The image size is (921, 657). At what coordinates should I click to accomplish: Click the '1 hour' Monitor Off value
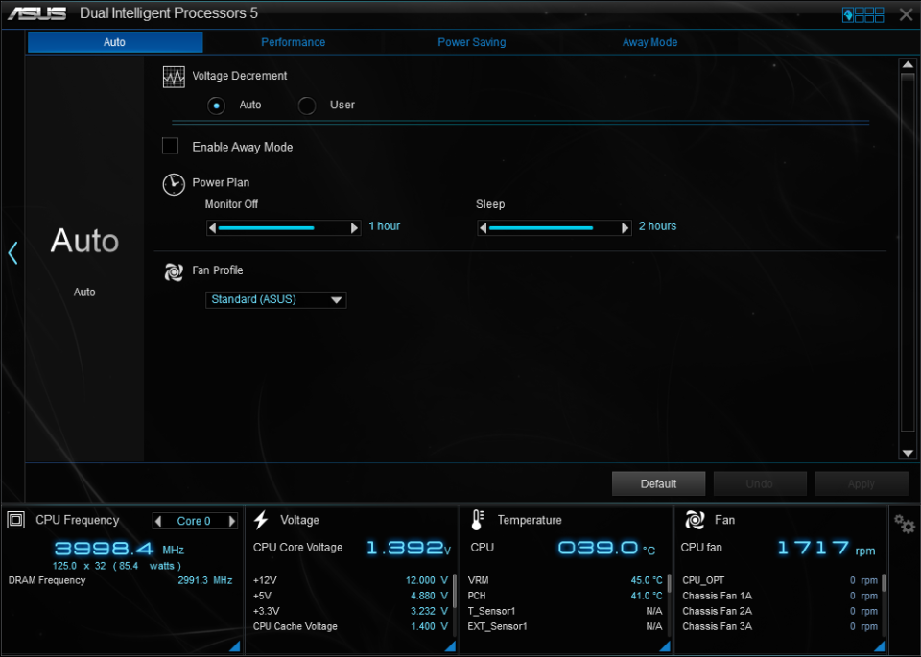click(384, 226)
